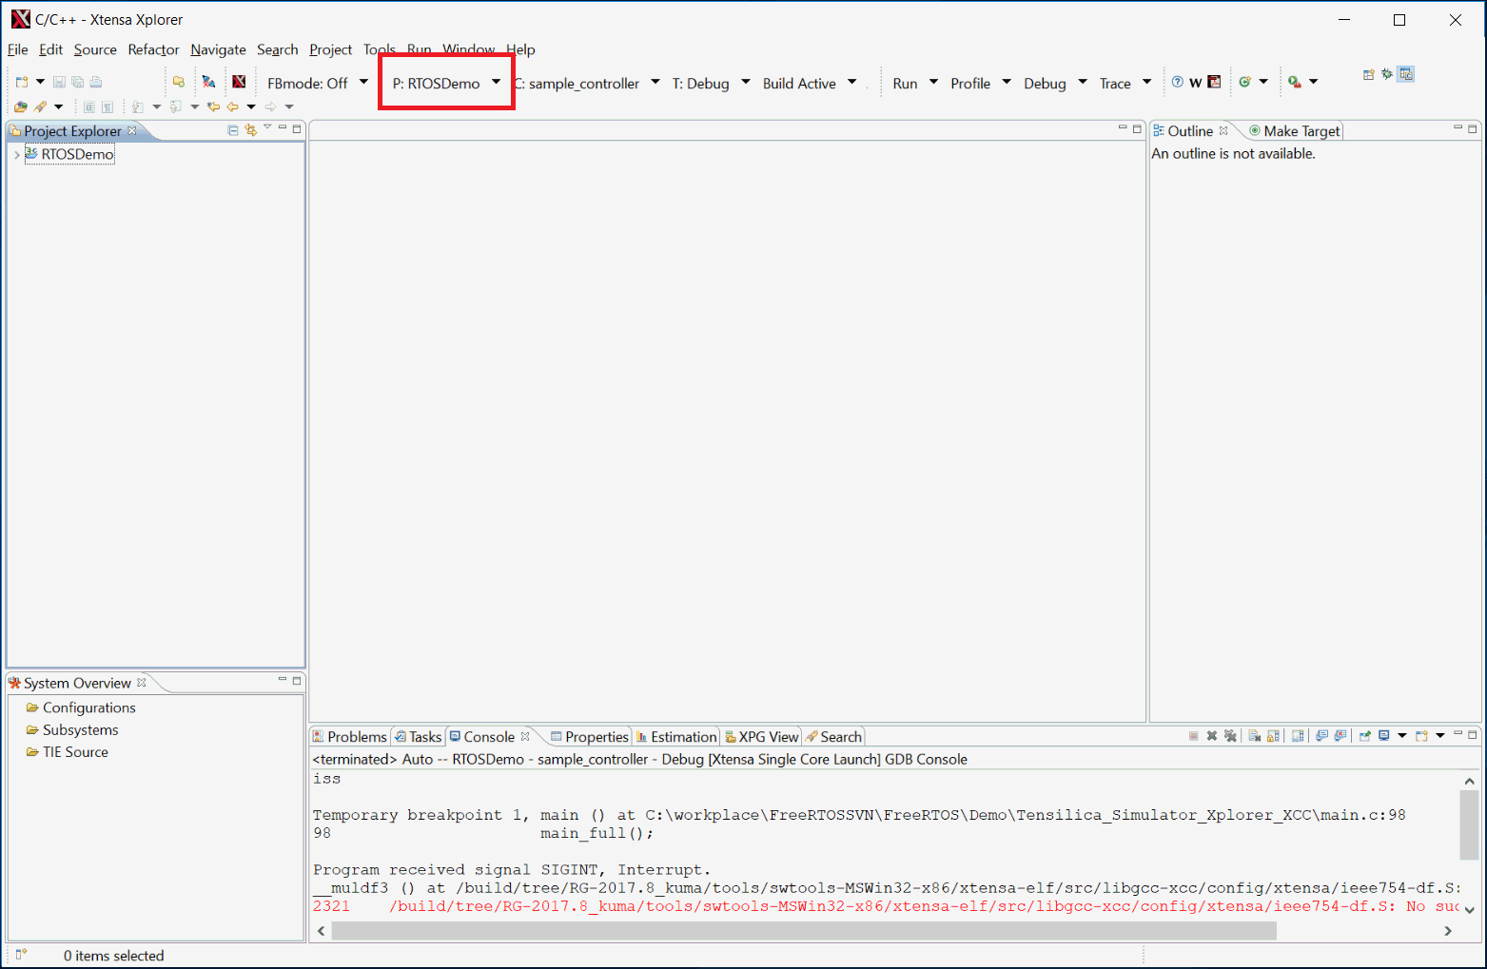Open the PDF documentation icon
Image resolution: width=1487 pixels, height=969 pixels.
point(1214,82)
